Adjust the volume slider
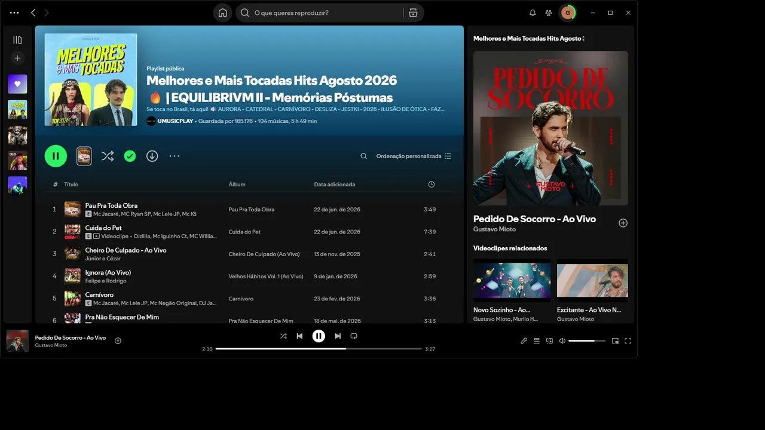This screenshot has width=765, height=430. tap(586, 341)
